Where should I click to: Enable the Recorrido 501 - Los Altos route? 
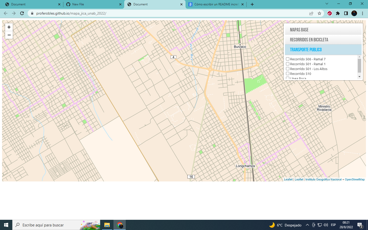tap(287, 68)
